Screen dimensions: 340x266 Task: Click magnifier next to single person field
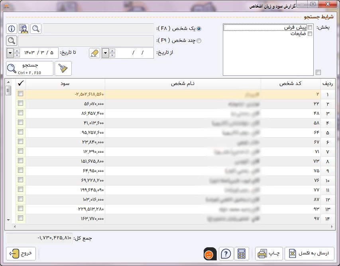coord(36,29)
